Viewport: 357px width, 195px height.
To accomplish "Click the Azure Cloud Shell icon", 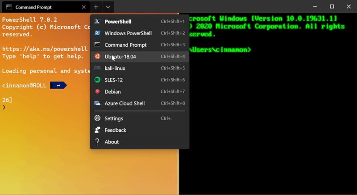I will [x=97, y=103].
